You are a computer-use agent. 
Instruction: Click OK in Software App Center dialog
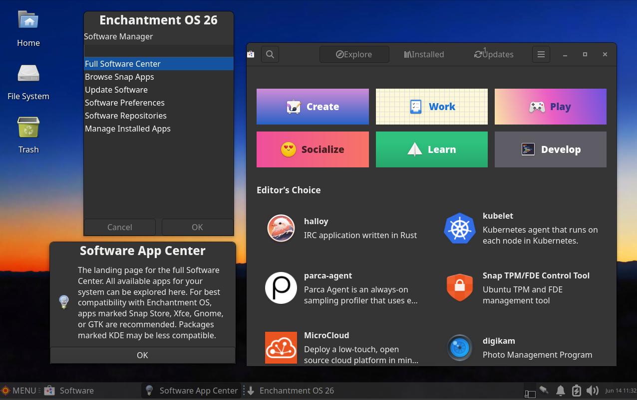click(x=142, y=355)
